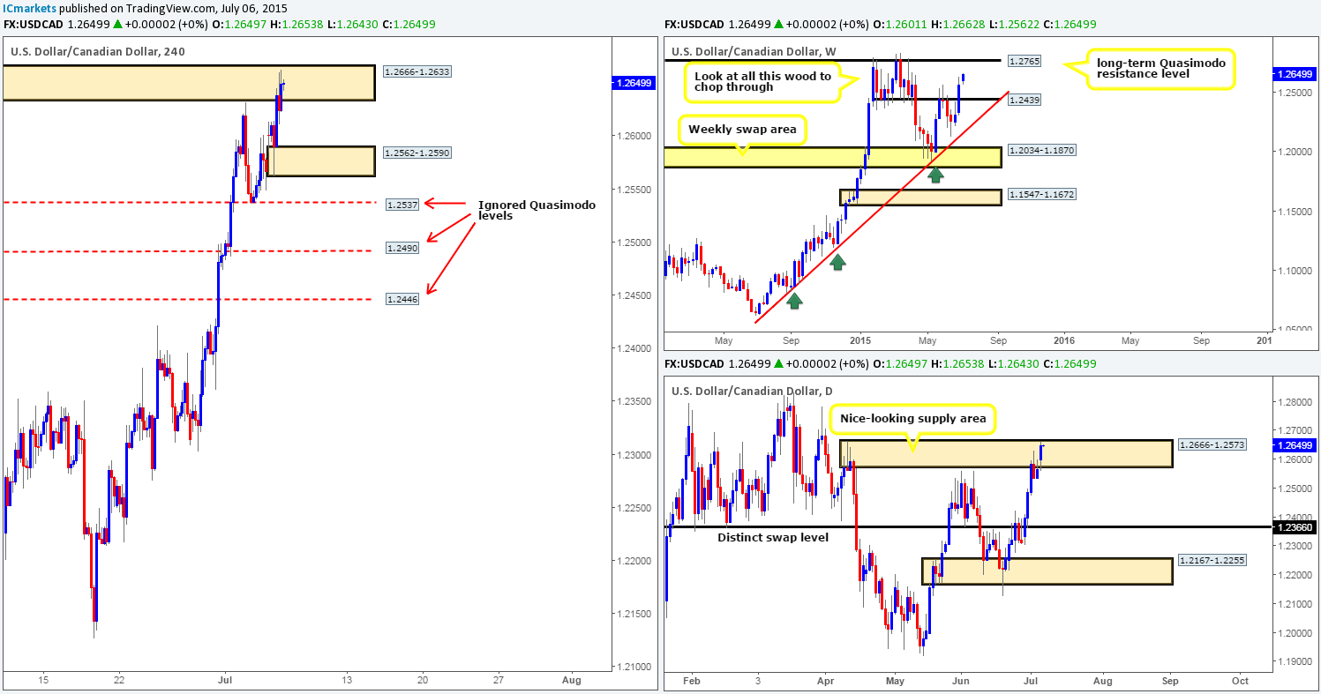Select the 1.2446 Quasimodo level label

[x=402, y=299]
